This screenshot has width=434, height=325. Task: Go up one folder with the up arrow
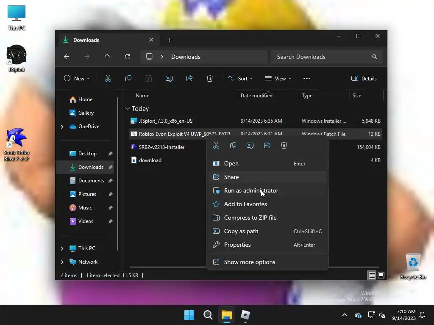[x=107, y=57]
